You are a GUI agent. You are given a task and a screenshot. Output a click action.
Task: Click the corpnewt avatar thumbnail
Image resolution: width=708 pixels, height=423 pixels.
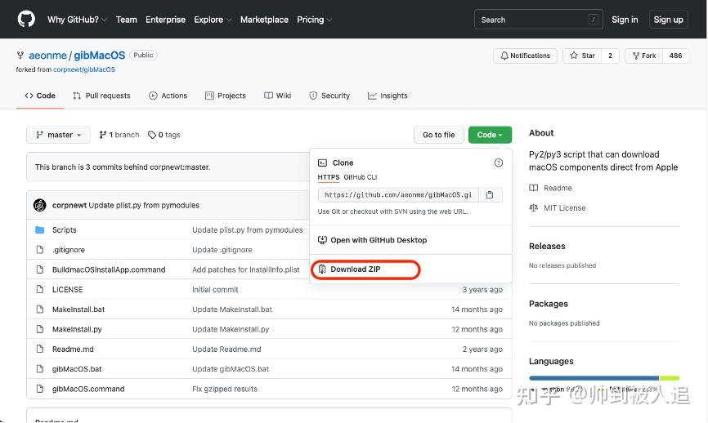[40, 205]
